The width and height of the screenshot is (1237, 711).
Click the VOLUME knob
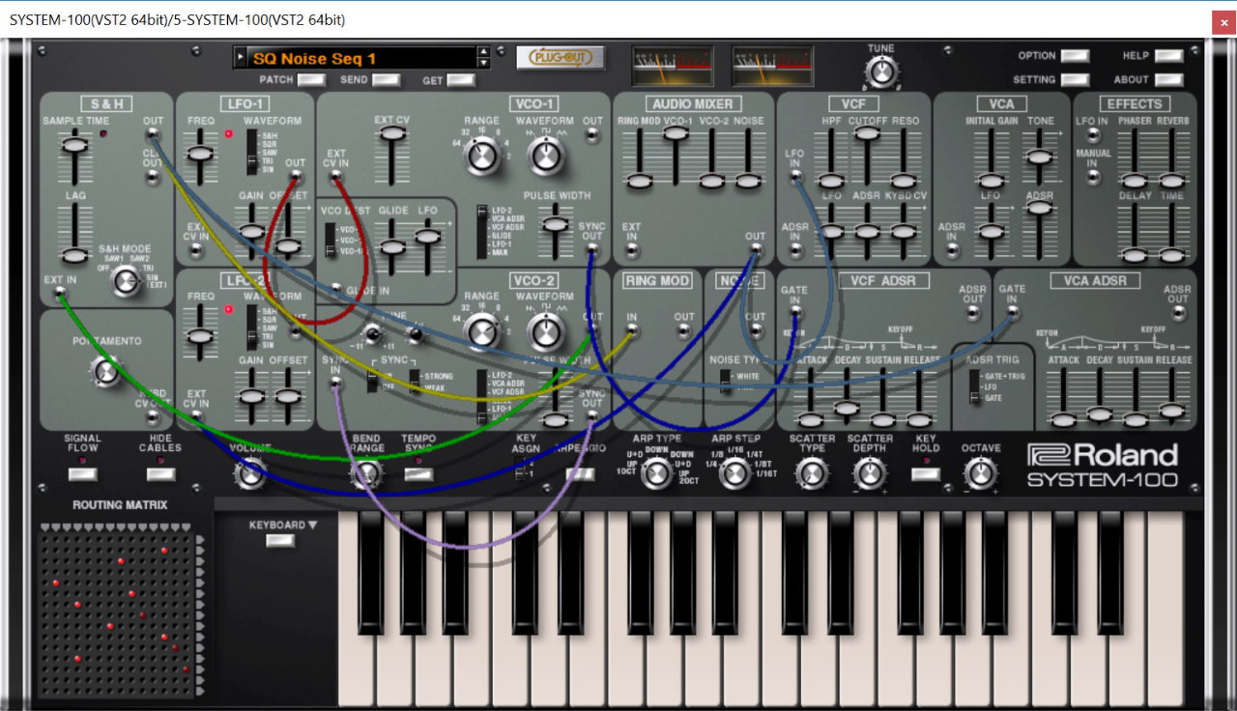point(250,473)
